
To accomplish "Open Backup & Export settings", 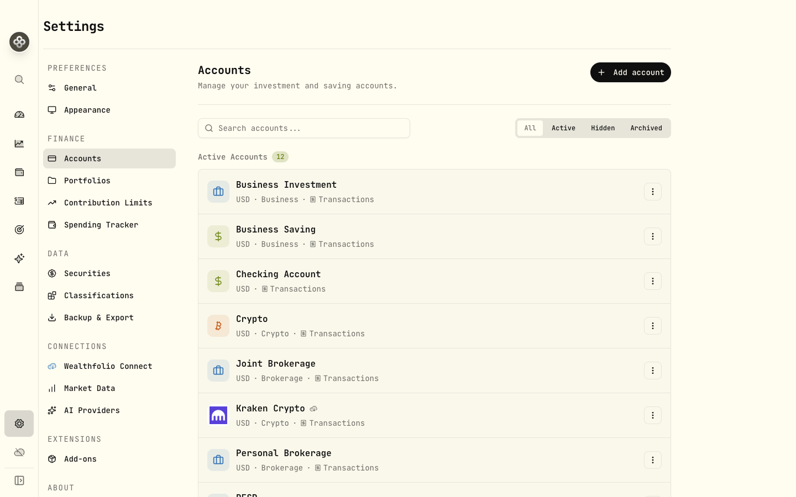I will (x=109, y=318).
